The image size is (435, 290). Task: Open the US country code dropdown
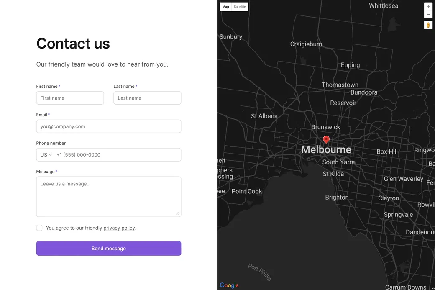[46, 155]
